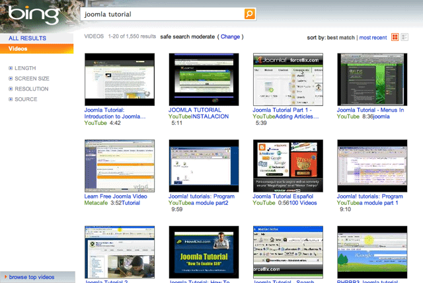This screenshot has width=423, height=283.
Task: Play the How To Enable SEO thumbnail
Action: (204, 252)
